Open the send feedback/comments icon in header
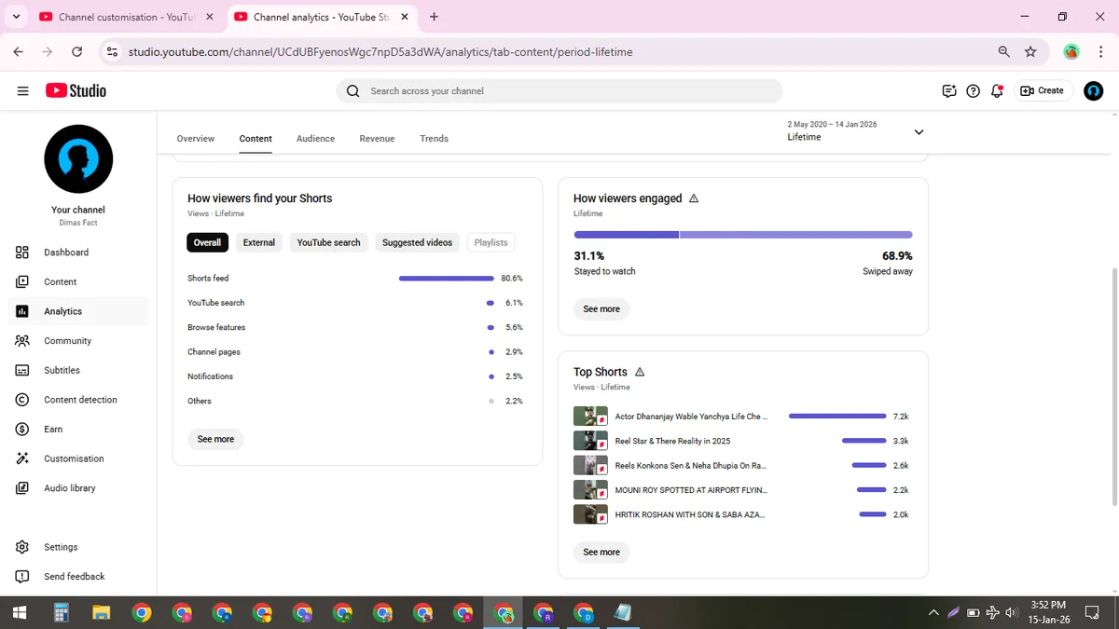1119x629 pixels. pos(949,90)
